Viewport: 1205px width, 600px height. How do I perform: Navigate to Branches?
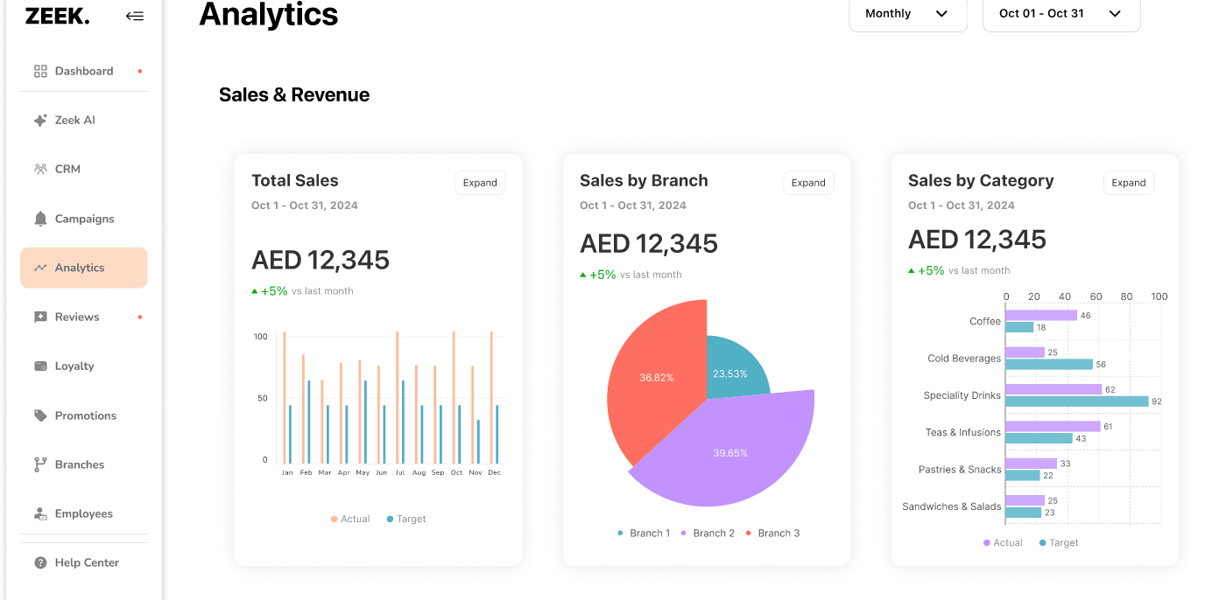(84, 464)
